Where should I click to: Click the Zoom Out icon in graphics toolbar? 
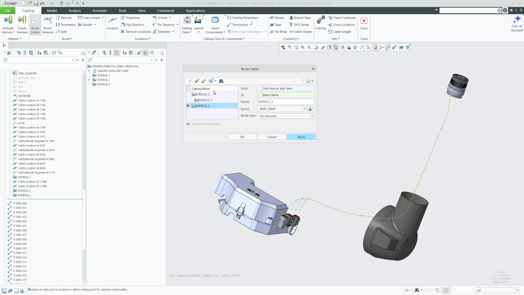(x=309, y=48)
